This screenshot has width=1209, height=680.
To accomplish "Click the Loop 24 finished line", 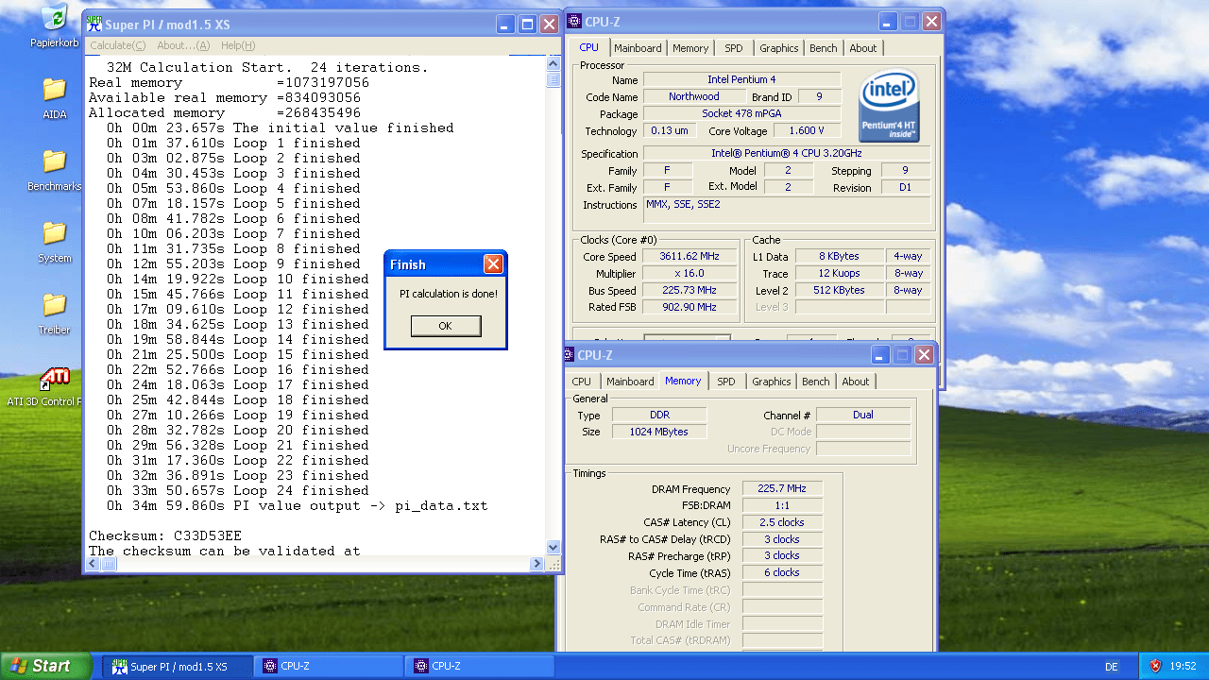I will pyautogui.click(x=238, y=490).
